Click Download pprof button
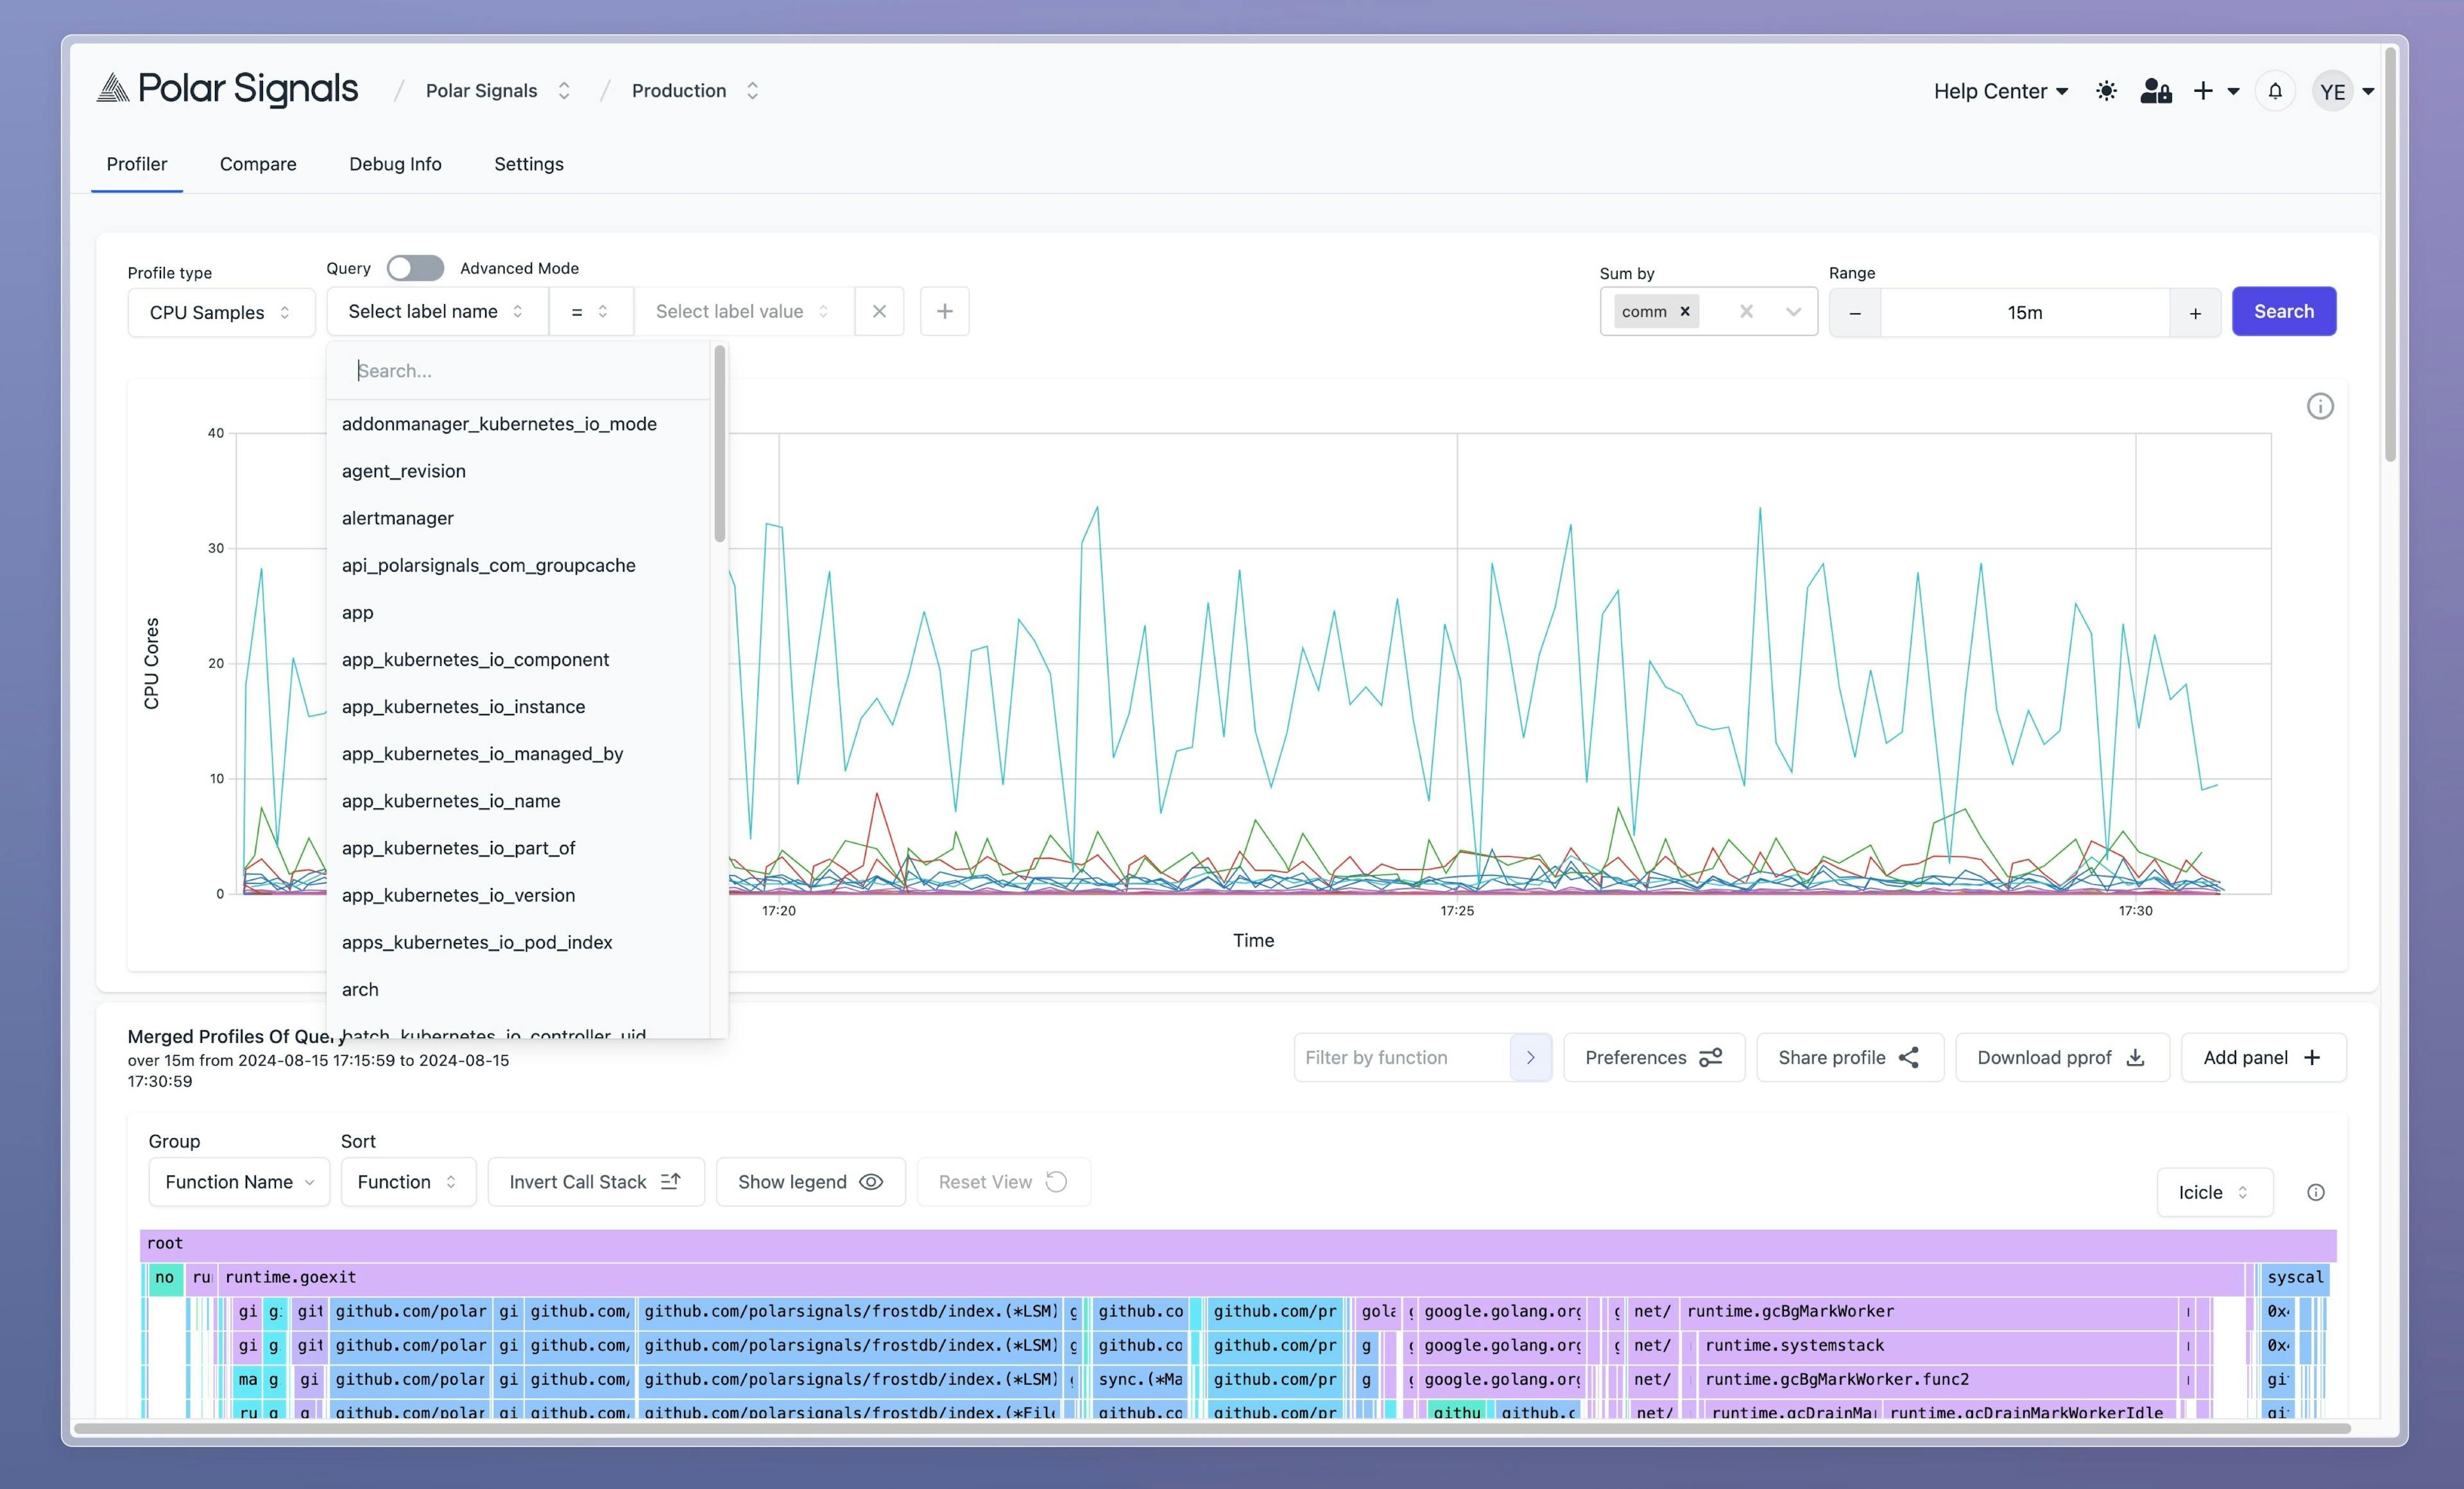 pos(2062,1057)
